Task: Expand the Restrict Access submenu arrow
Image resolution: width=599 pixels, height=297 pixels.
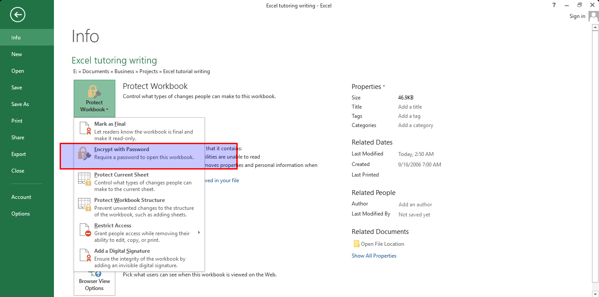Action: [199, 233]
